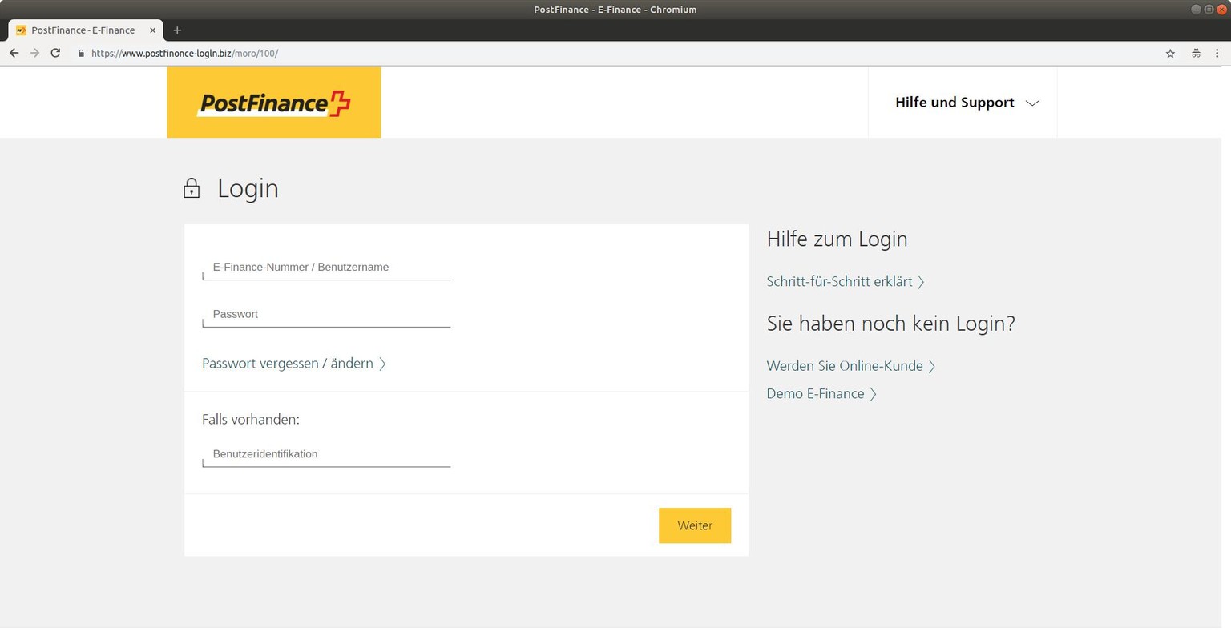Open the incognito profile icon
Image resolution: width=1231 pixels, height=640 pixels.
coord(1196,54)
